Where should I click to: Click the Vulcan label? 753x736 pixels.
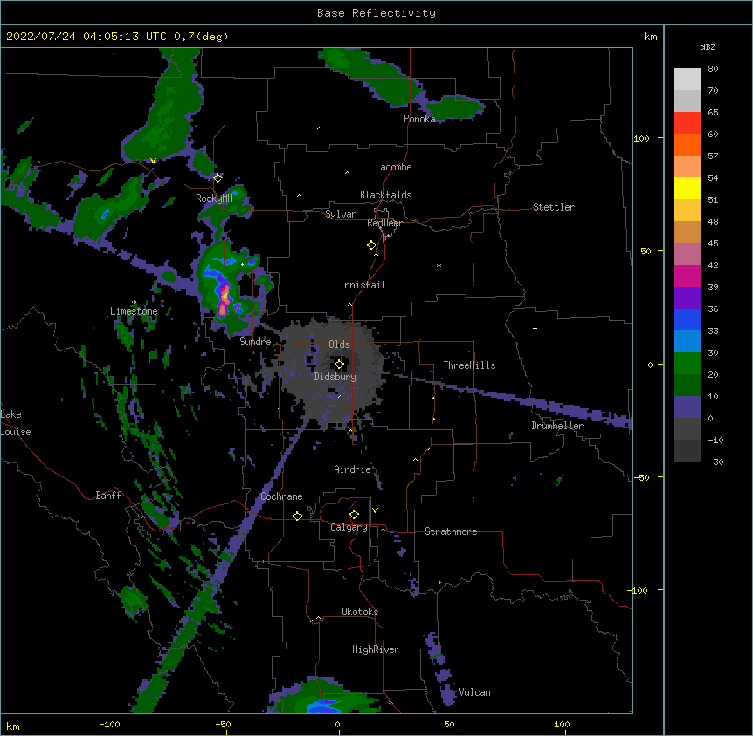474,692
